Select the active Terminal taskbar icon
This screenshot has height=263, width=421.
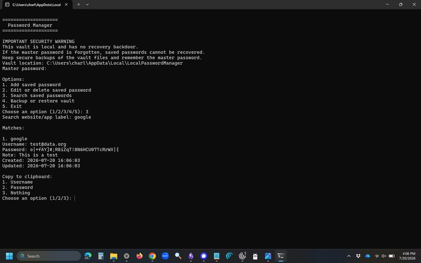tap(281, 256)
